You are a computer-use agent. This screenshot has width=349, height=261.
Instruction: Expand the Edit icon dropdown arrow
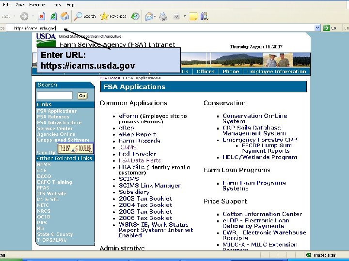pos(185,16)
